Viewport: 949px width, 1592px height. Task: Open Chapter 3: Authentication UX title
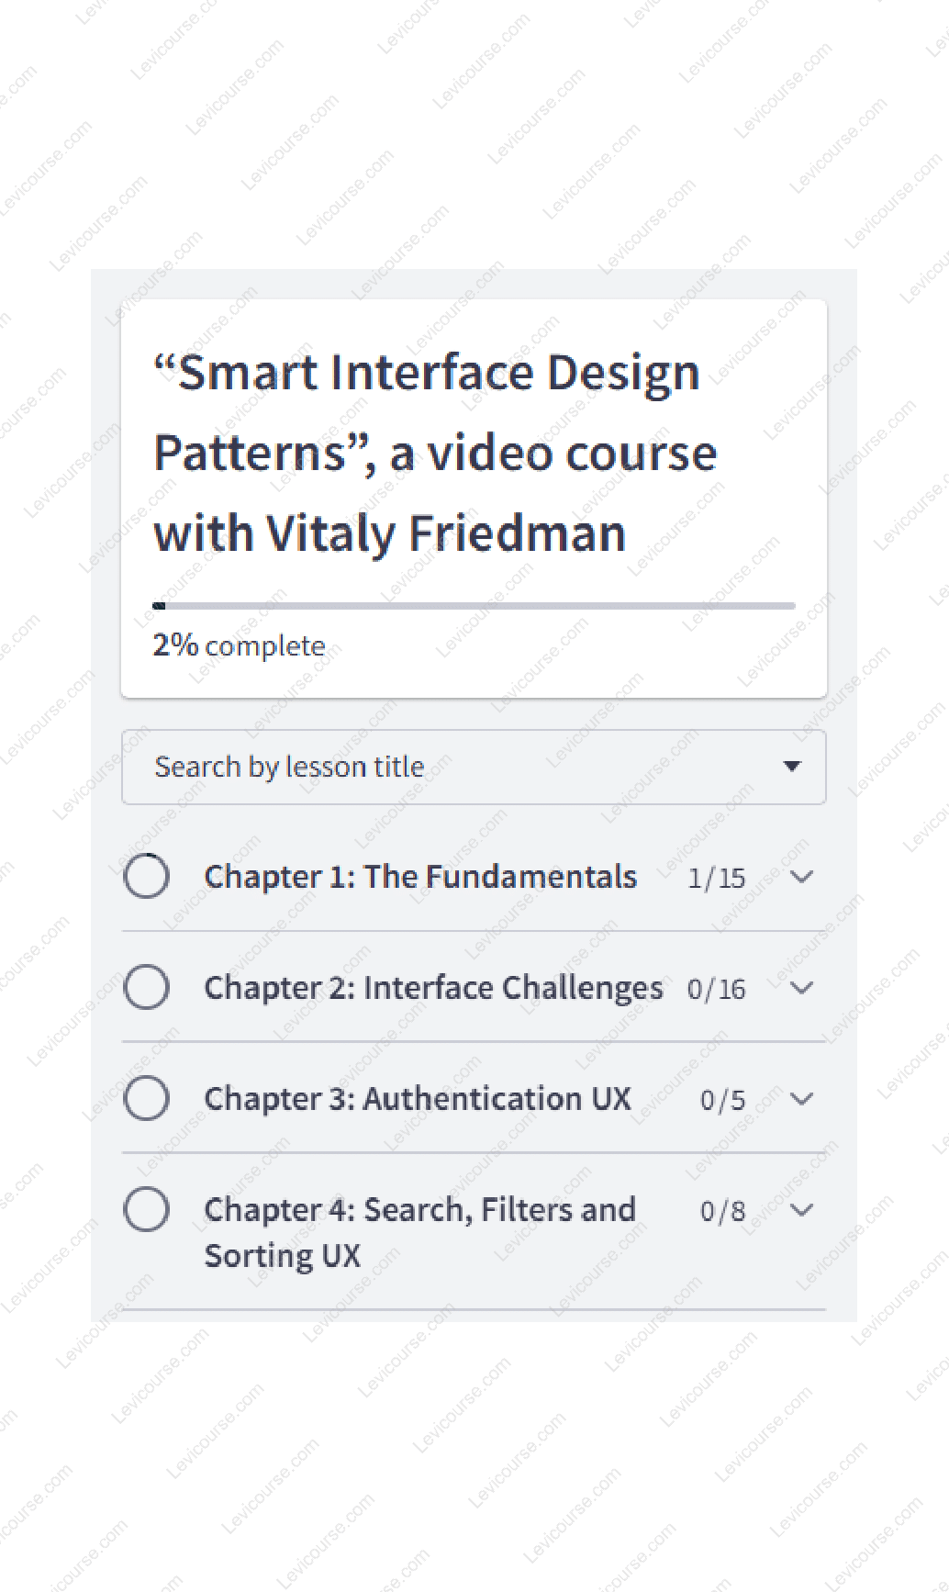pos(418,1099)
